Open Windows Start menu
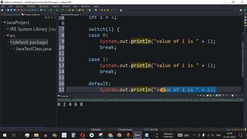The width and height of the screenshot is (247, 139). point(5,135)
